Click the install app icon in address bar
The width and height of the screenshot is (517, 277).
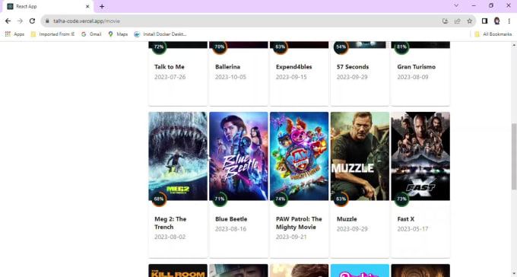(x=445, y=21)
